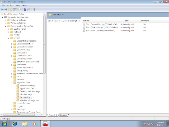The height and width of the screenshot is (127, 169).
Task: Expand the Control Panel node
Action: (x=9, y=29)
